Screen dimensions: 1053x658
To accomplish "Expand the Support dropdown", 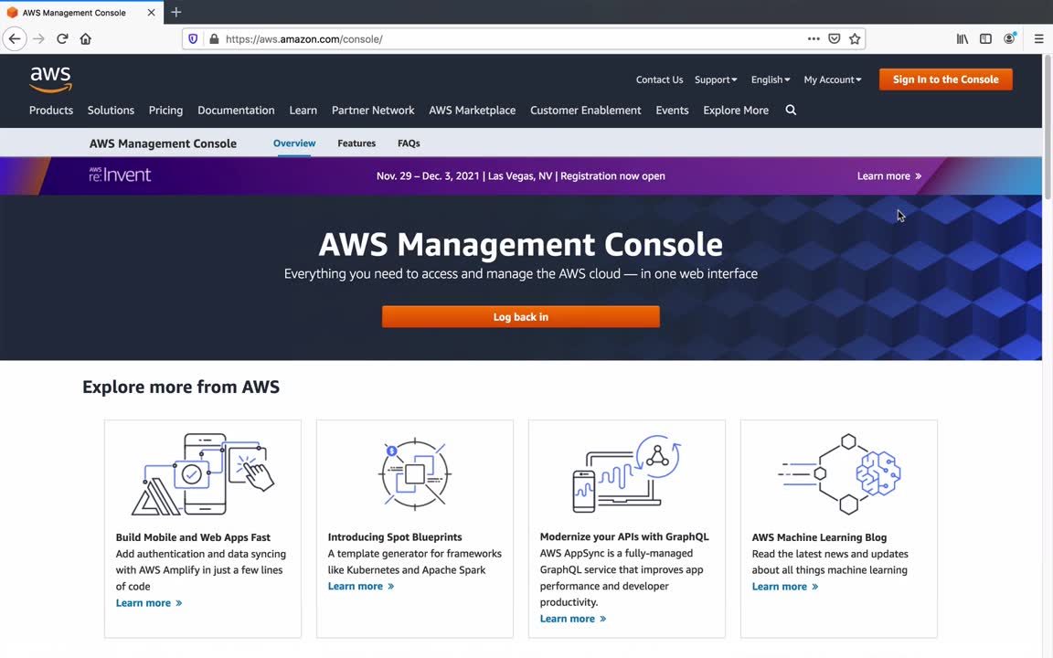I will click(x=716, y=80).
